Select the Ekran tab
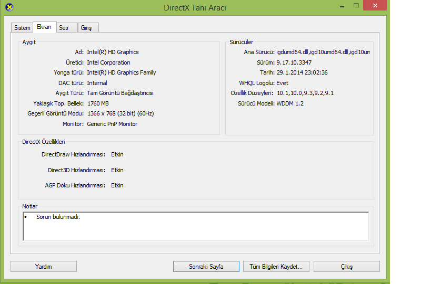This screenshot has width=431, height=284. pos(44,27)
